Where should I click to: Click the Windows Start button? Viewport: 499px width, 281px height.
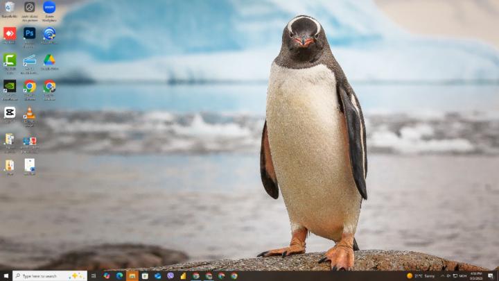[x=6, y=275]
